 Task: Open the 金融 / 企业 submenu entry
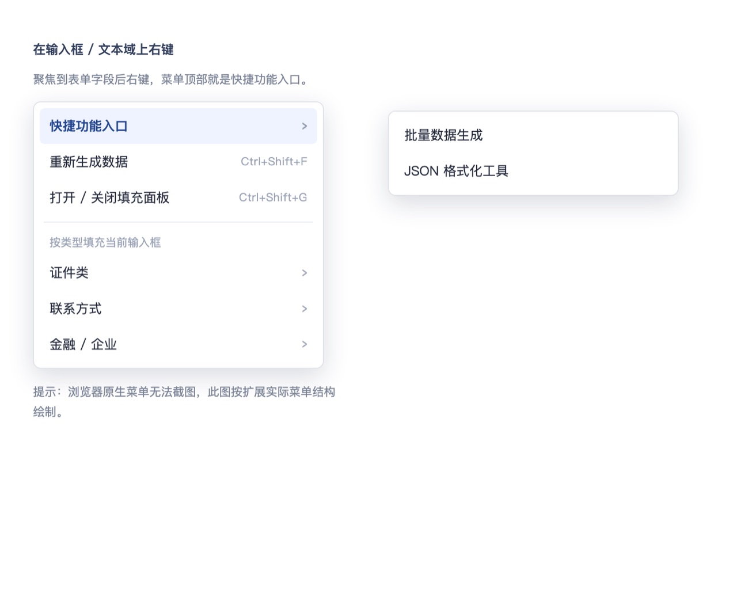(x=178, y=344)
